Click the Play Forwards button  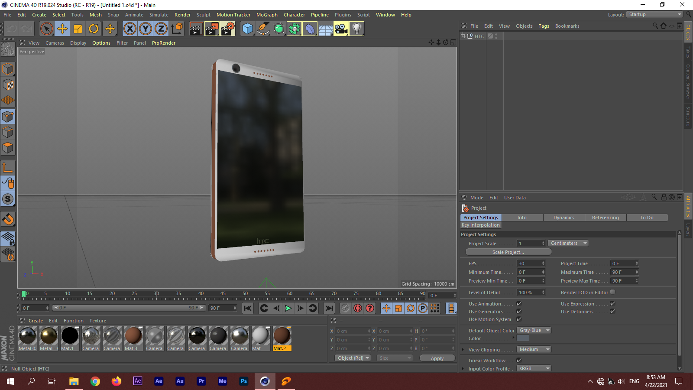[x=288, y=308]
